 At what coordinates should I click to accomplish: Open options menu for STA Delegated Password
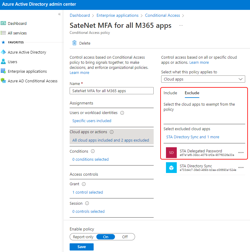(x=241, y=153)
